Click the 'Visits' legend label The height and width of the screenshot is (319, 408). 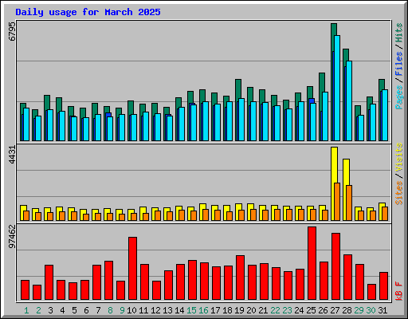pyautogui.click(x=399, y=158)
